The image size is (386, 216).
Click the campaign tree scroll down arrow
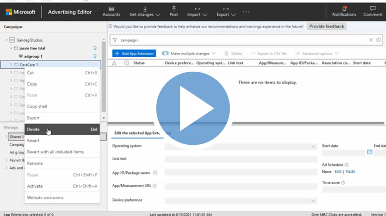[x=104, y=118]
